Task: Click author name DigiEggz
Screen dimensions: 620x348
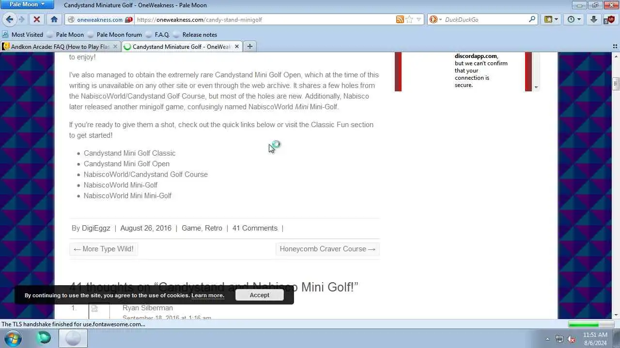Action: tap(96, 228)
